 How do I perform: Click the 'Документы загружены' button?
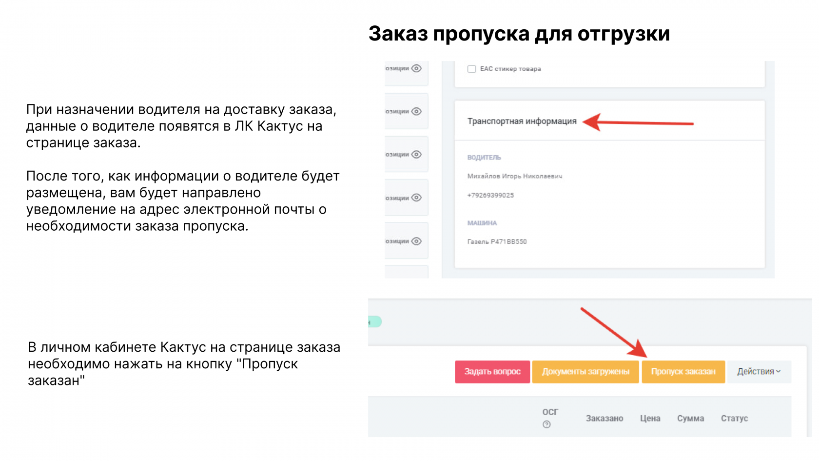click(585, 372)
